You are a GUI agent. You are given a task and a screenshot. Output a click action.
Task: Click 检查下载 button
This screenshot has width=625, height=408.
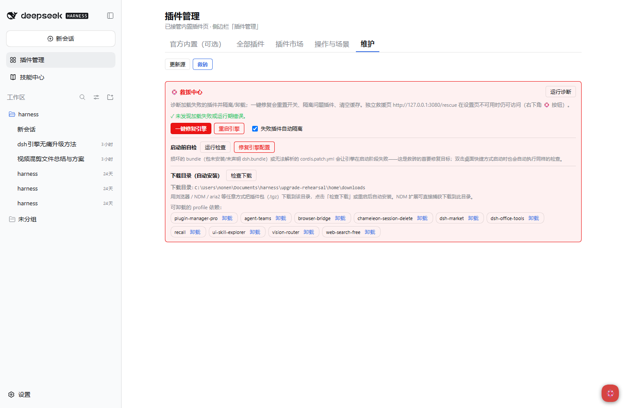tap(241, 175)
